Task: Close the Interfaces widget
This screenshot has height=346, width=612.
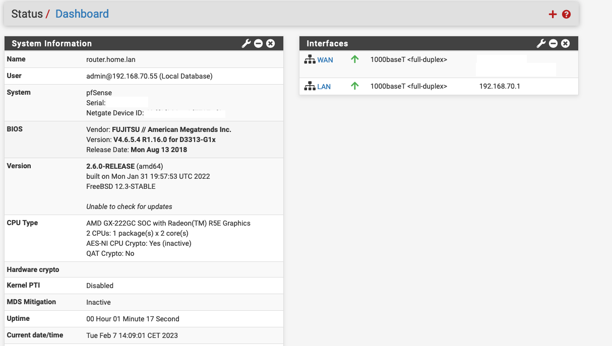Action: (566, 43)
